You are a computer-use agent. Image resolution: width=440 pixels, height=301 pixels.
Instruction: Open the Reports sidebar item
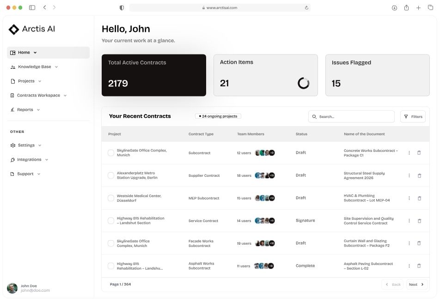(25, 110)
